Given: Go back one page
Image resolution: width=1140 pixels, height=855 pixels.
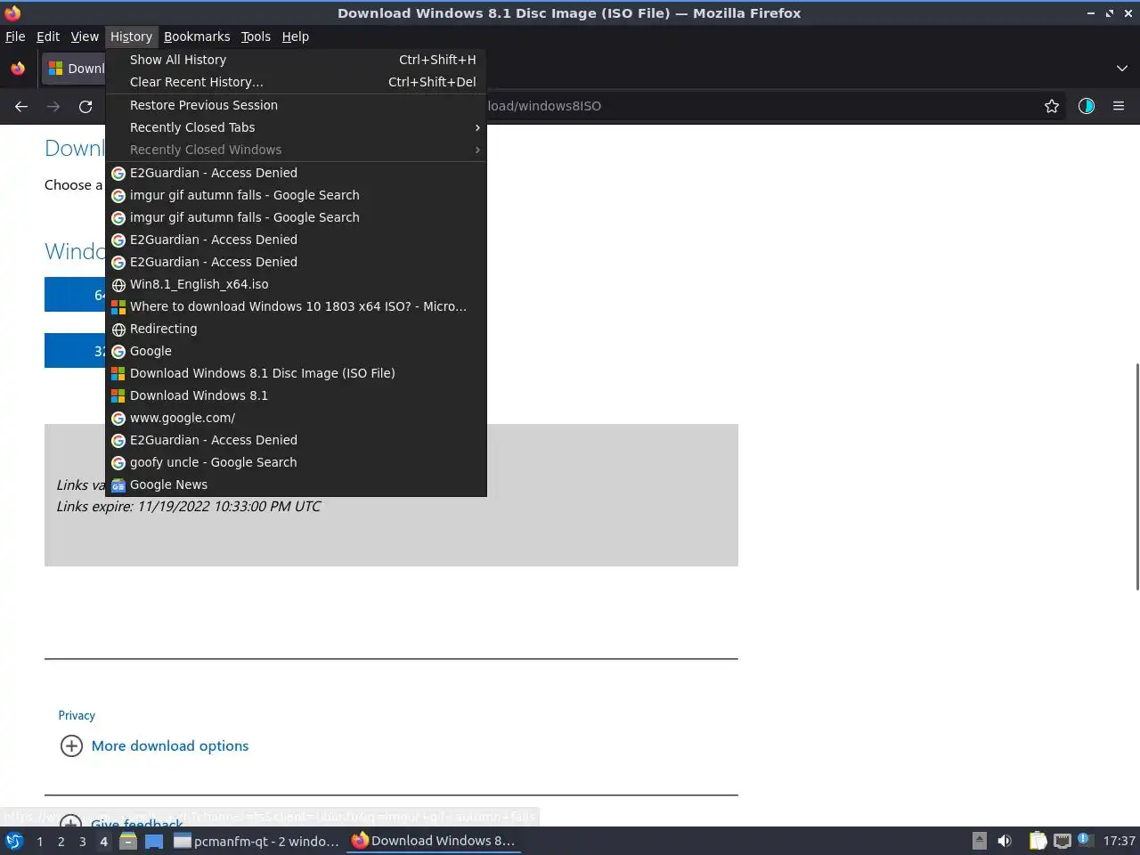Looking at the screenshot, I should (x=21, y=106).
